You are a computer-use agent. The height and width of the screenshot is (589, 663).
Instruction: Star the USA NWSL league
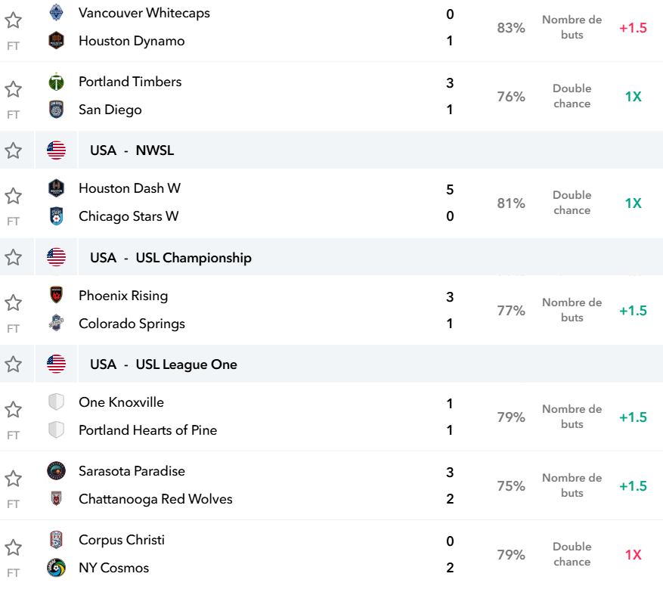pos(13,150)
